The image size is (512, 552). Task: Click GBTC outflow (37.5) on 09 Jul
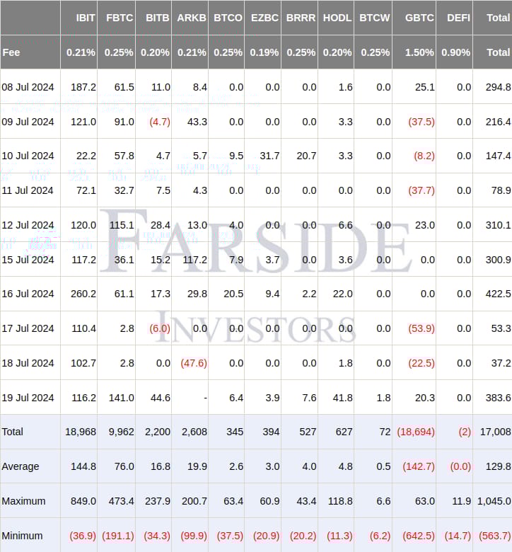[x=421, y=122]
